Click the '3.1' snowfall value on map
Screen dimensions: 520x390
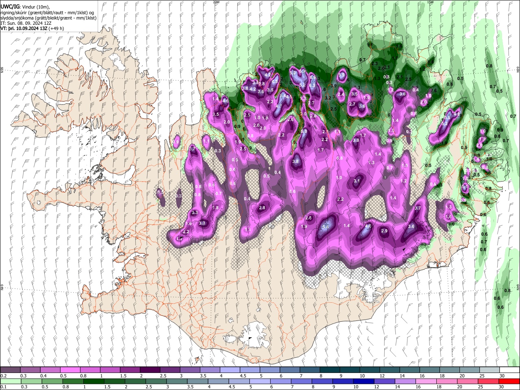click(x=357, y=181)
